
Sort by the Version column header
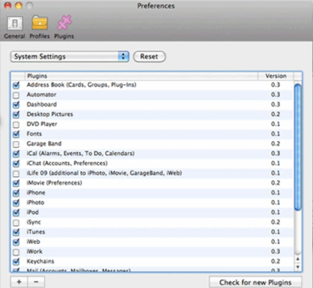276,76
